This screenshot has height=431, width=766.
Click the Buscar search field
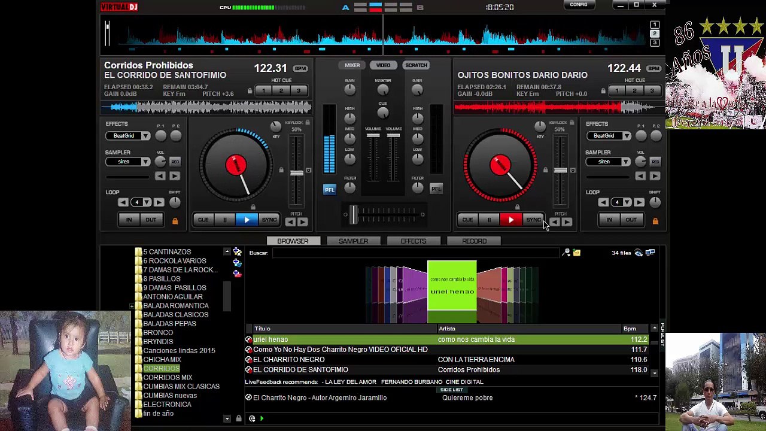coord(415,253)
